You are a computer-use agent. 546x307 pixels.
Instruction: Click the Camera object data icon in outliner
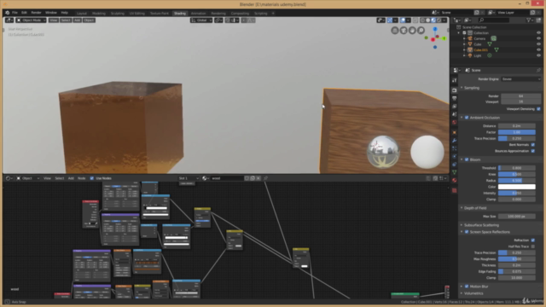point(493,38)
